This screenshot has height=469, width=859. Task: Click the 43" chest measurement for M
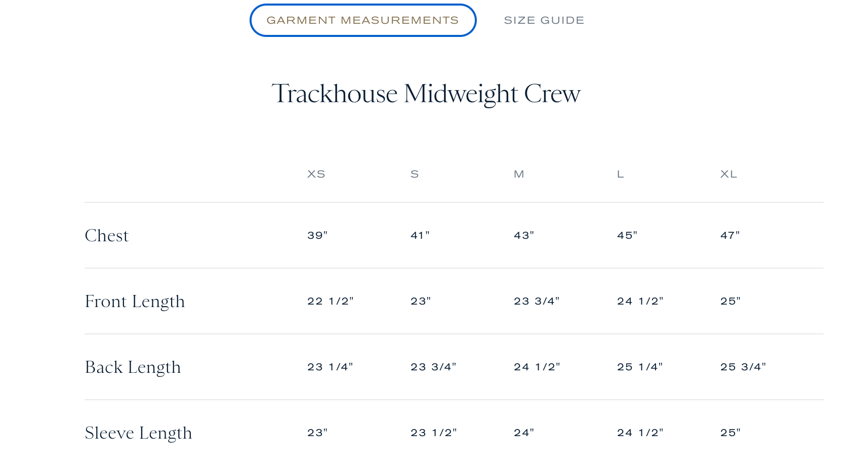pos(524,235)
